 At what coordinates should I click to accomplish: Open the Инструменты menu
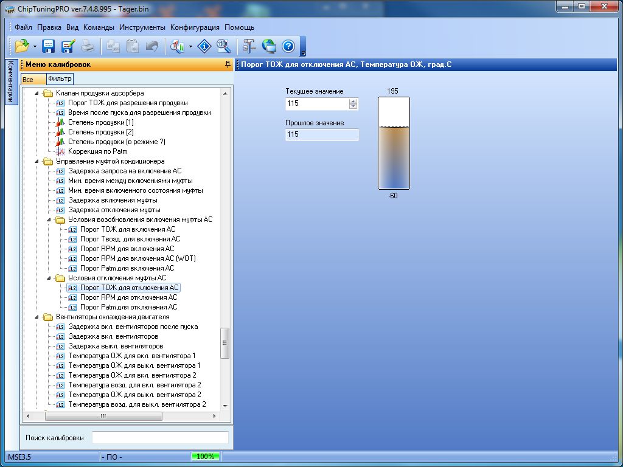click(x=142, y=27)
